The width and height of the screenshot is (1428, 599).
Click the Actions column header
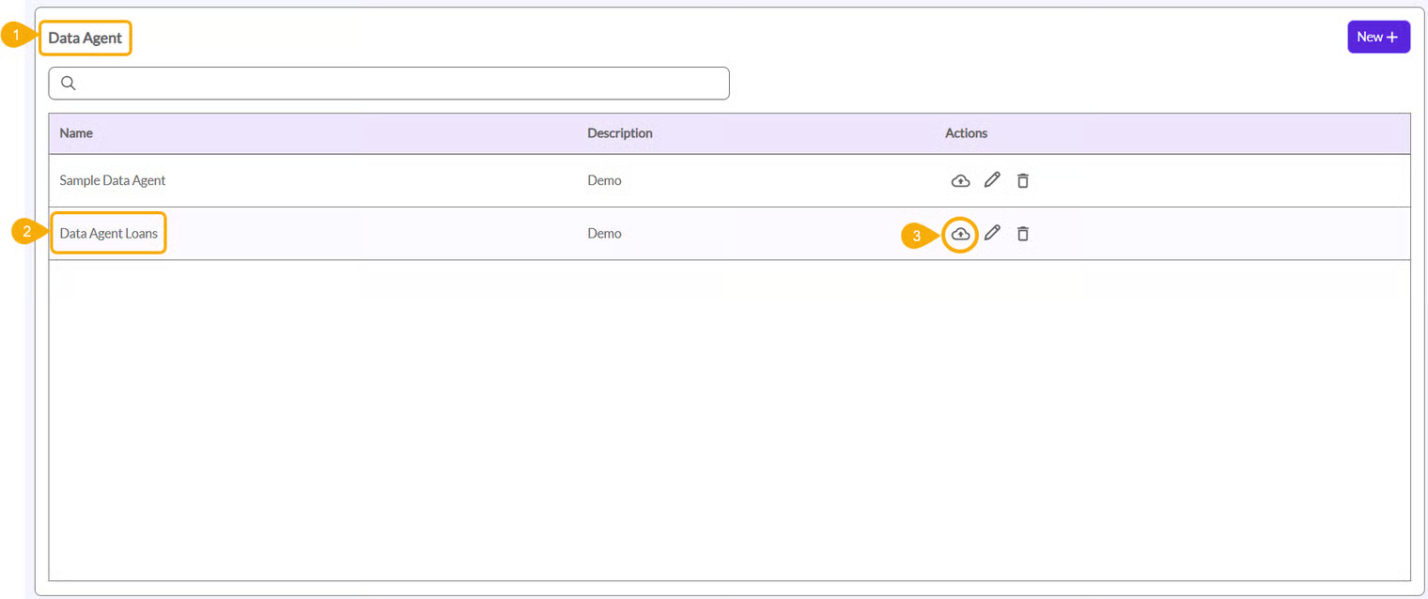966,133
